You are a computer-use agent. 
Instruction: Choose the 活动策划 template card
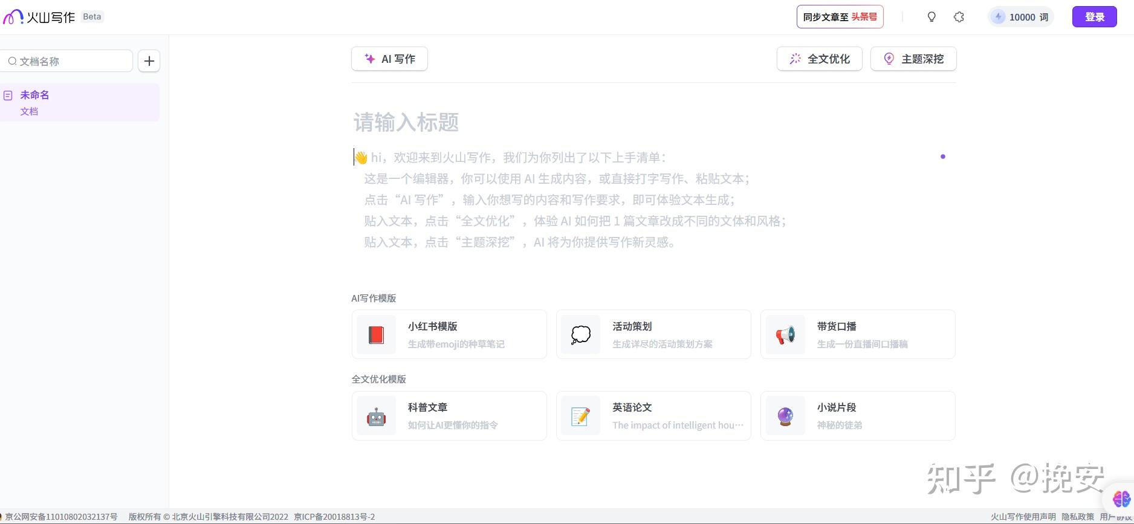[653, 334]
